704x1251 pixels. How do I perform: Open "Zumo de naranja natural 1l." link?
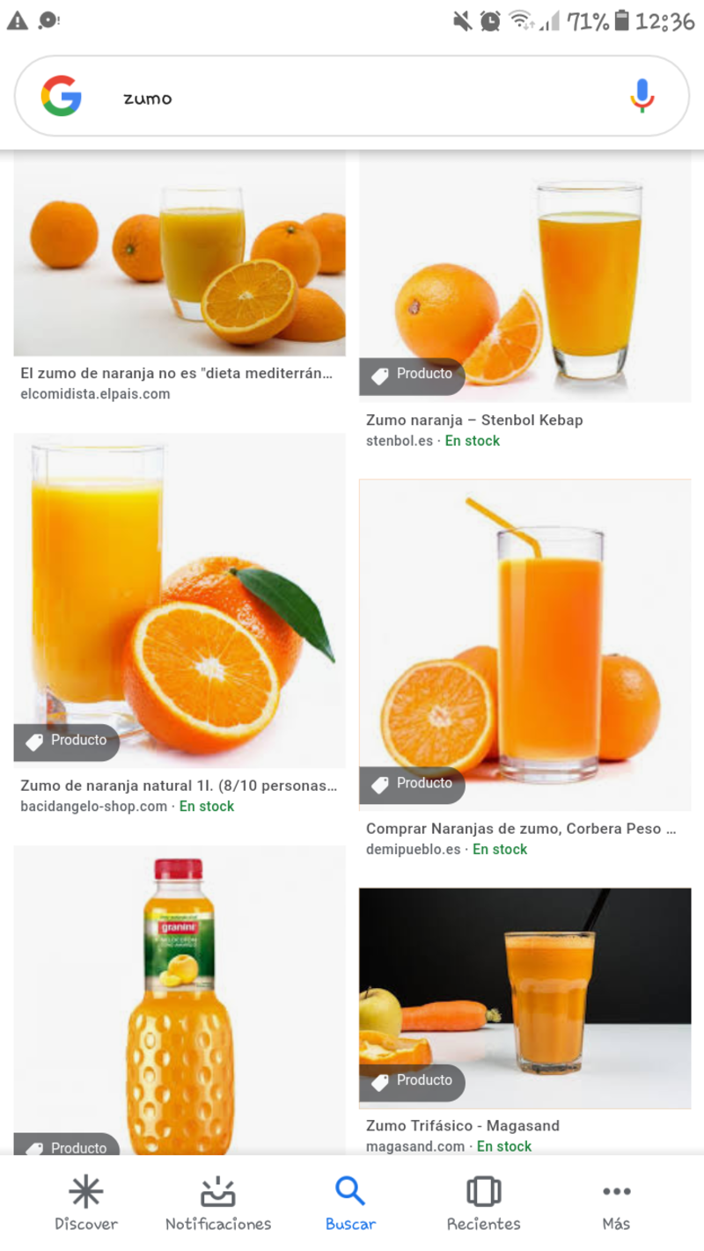tap(179, 786)
